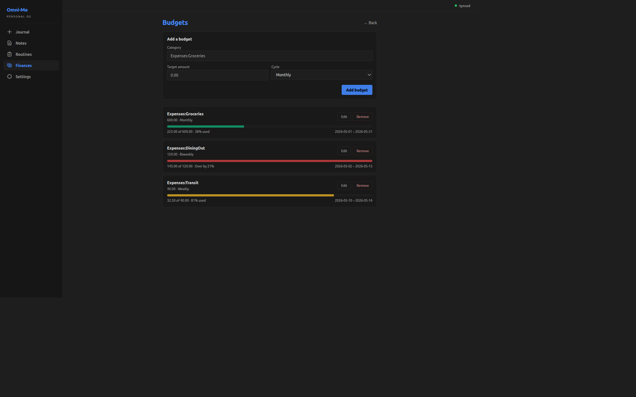Click '145.00 of 120.00 · Over by 21%' text
The width and height of the screenshot is (636, 397).
(x=190, y=166)
